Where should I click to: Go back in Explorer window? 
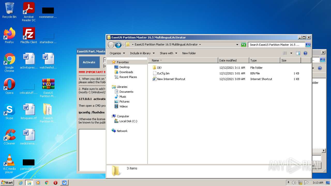coord(111,45)
